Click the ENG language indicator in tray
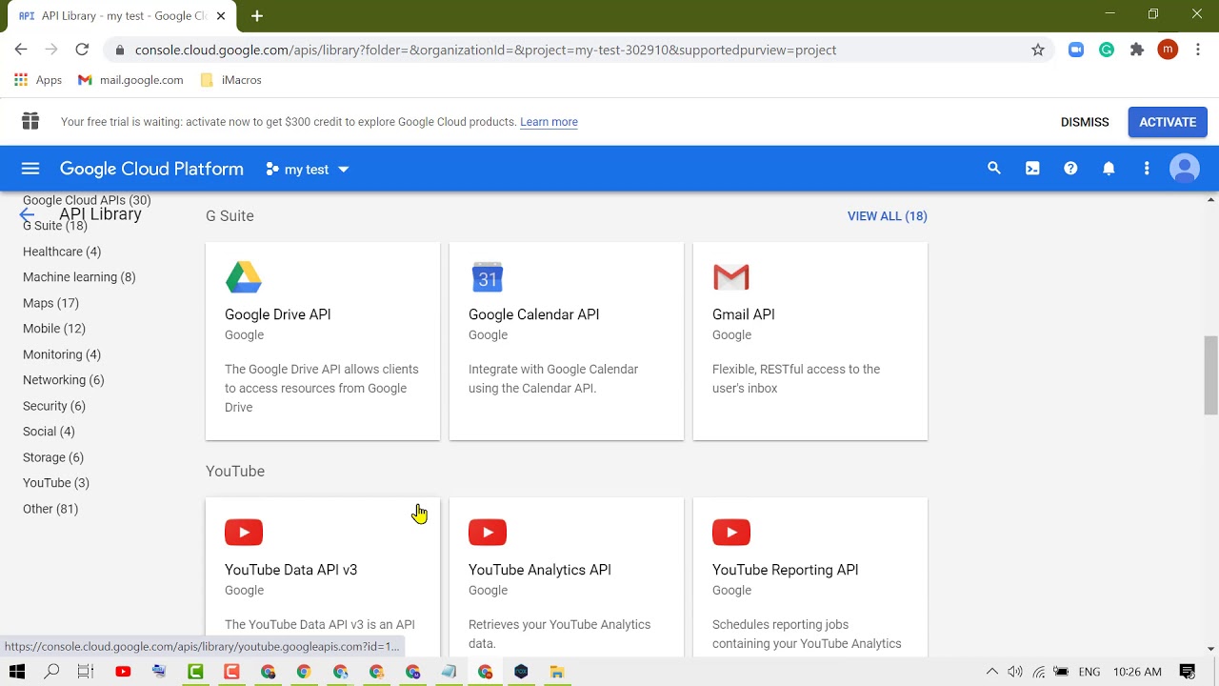Image resolution: width=1219 pixels, height=686 pixels. pyautogui.click(x=1089, y=672)
